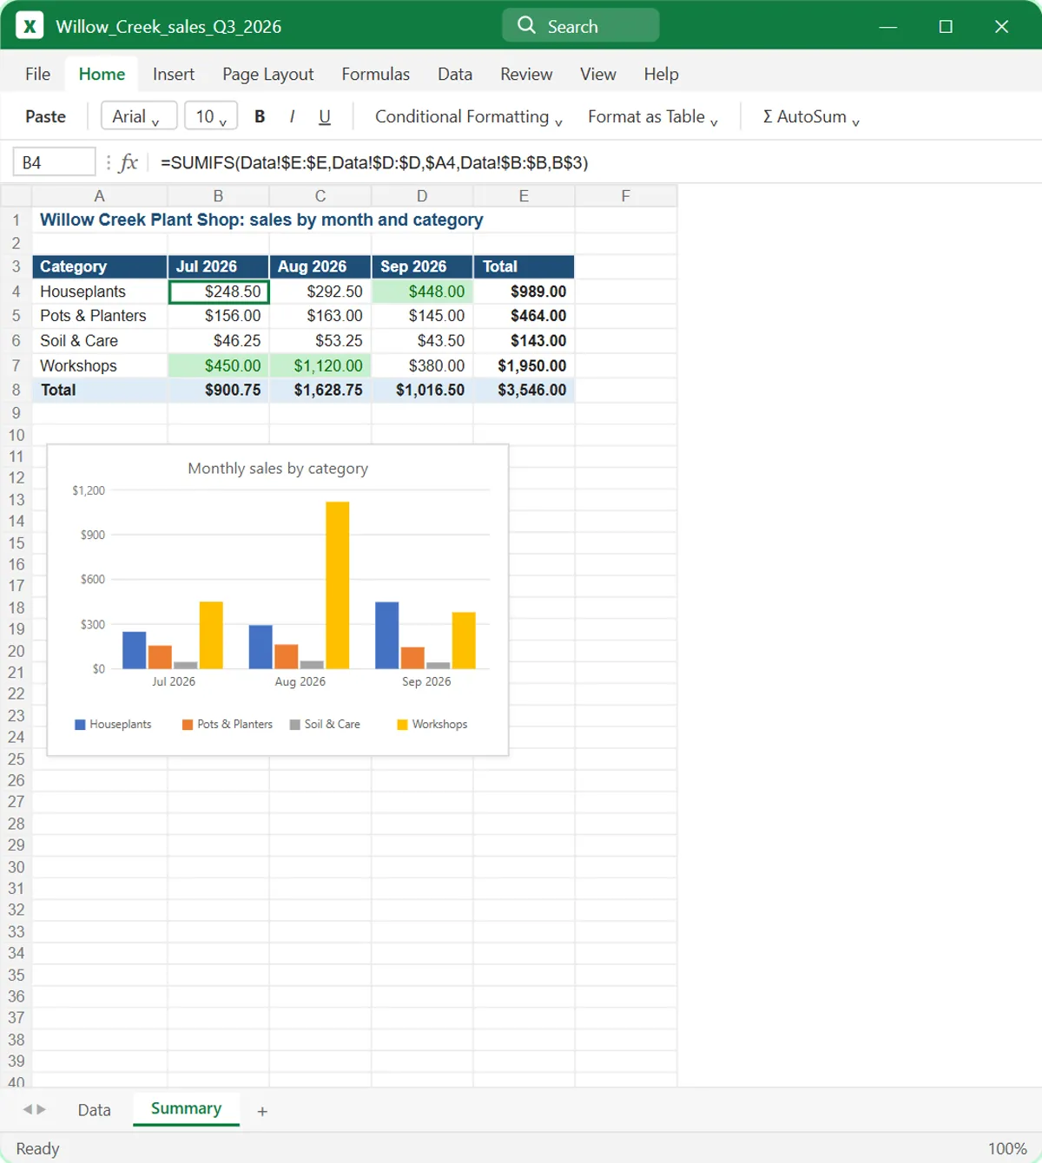Click the gray Soil & Care legend swatch
Image resolution: width=1042 pixels, height=1163 pixels.
point(295,725)
